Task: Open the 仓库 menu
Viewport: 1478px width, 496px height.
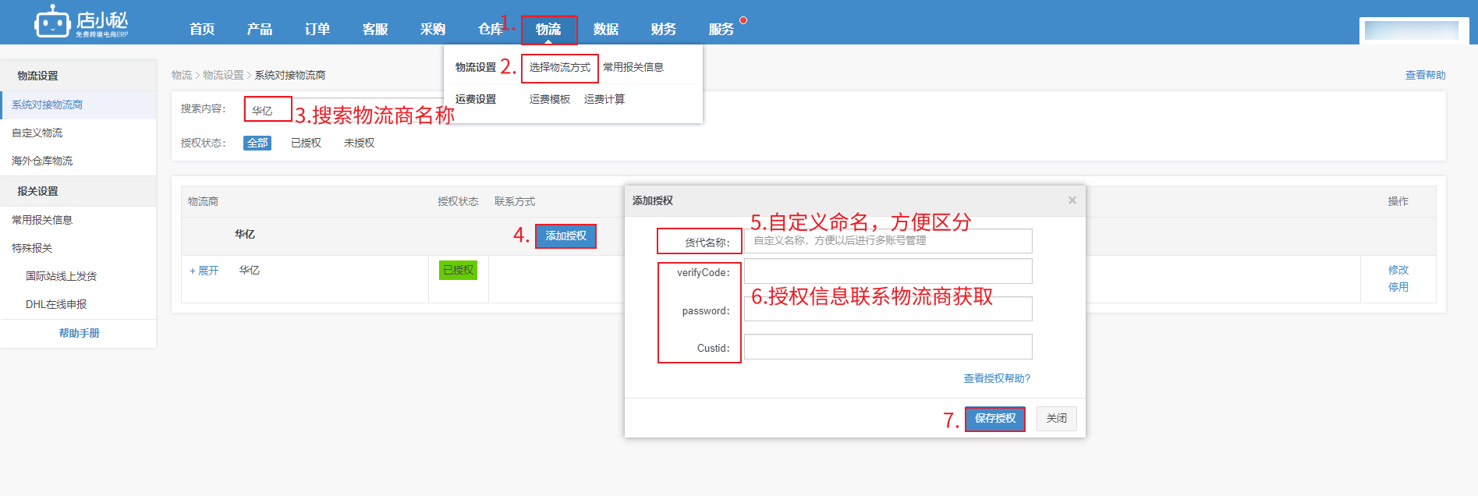Action: tap(491, 29)
